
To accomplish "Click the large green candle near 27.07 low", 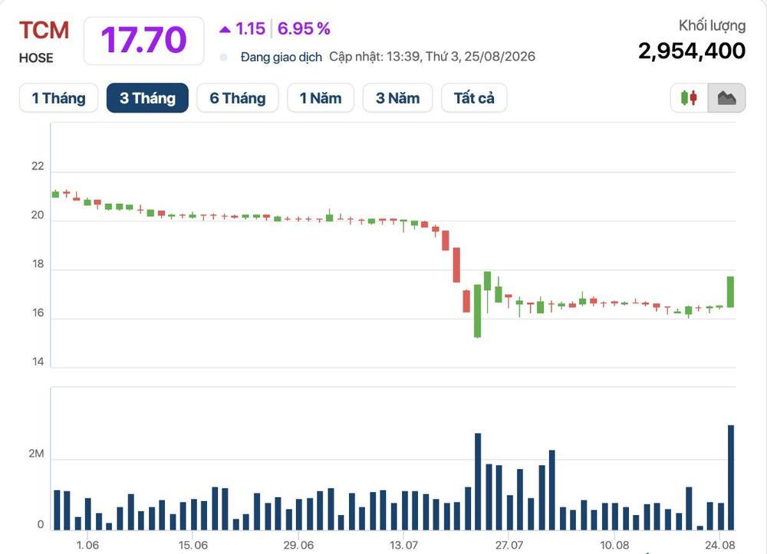I will [477, 310].
